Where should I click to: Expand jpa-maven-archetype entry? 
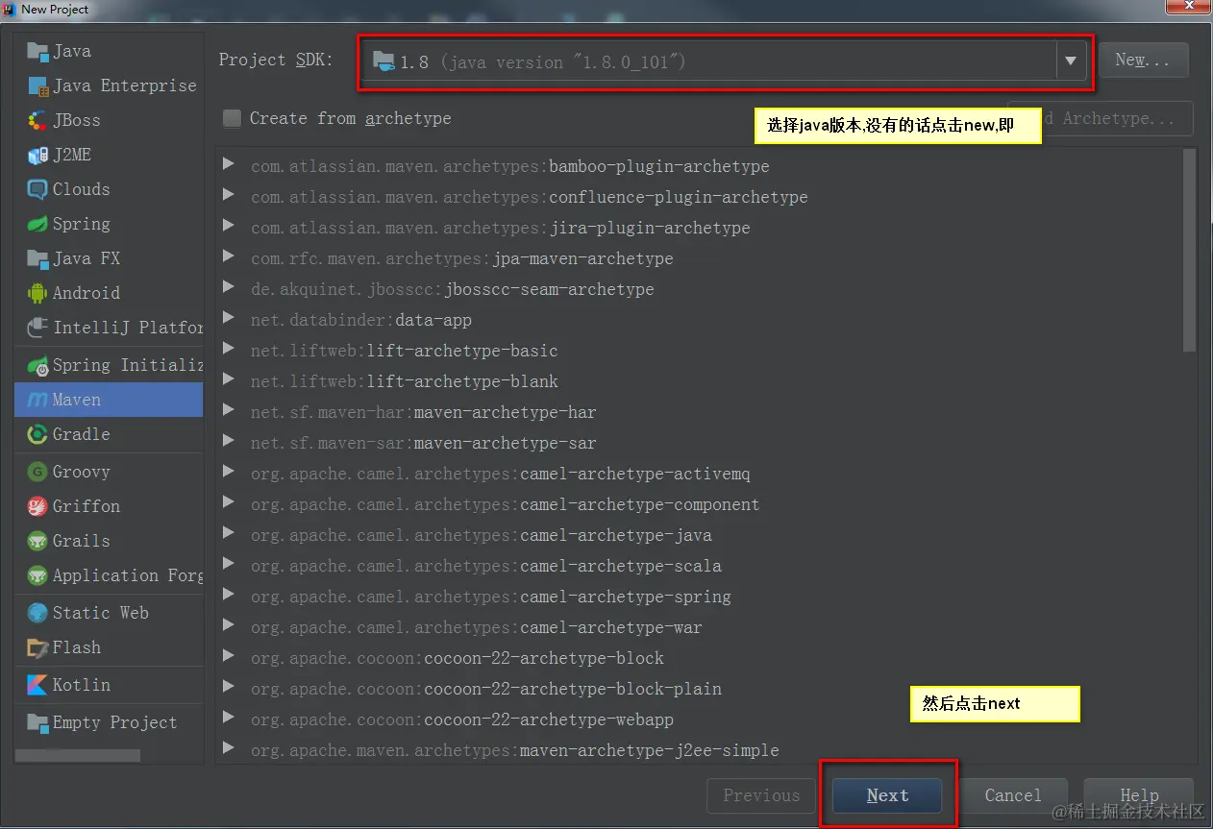[228, 257]
